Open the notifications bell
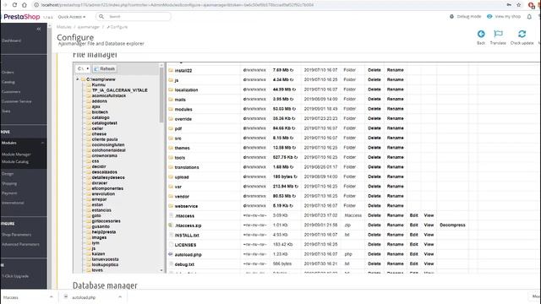Image resolution: width=541 pixels, height=304 pixels. click(x=529, y=17)
